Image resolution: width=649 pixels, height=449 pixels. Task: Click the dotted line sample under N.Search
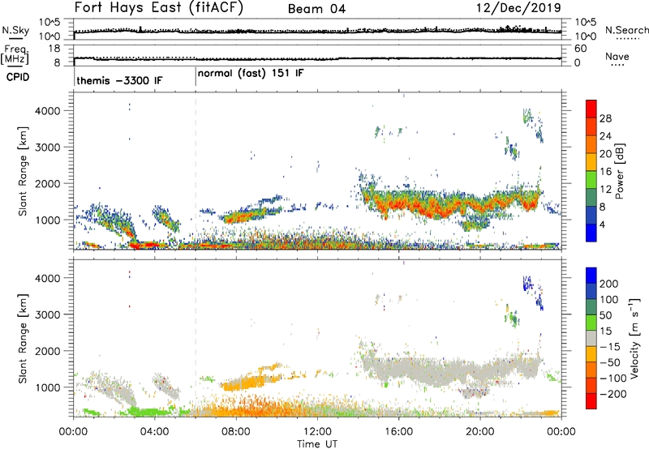[627, 38]
